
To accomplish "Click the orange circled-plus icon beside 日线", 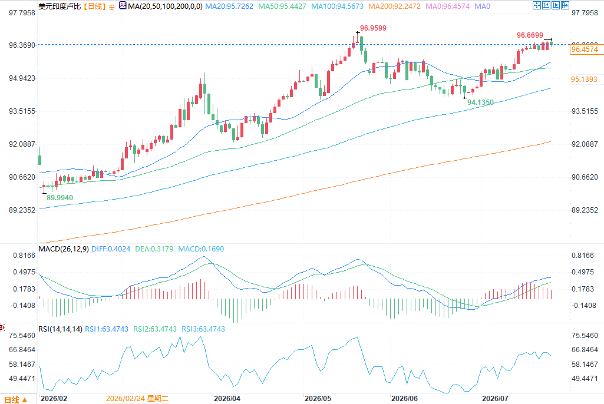I will pos(112,7).
